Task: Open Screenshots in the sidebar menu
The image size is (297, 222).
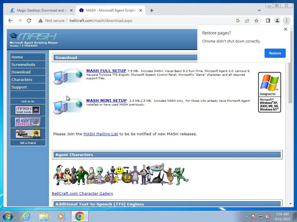Action: click(x=28, y=64)
